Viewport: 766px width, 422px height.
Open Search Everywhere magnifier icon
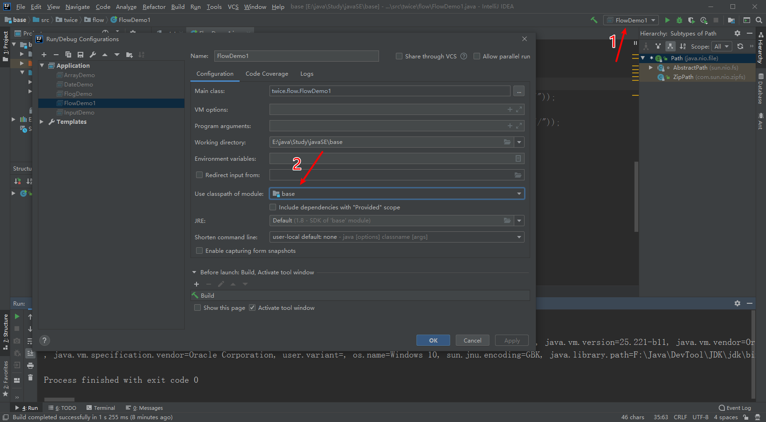tap(759, 20)
